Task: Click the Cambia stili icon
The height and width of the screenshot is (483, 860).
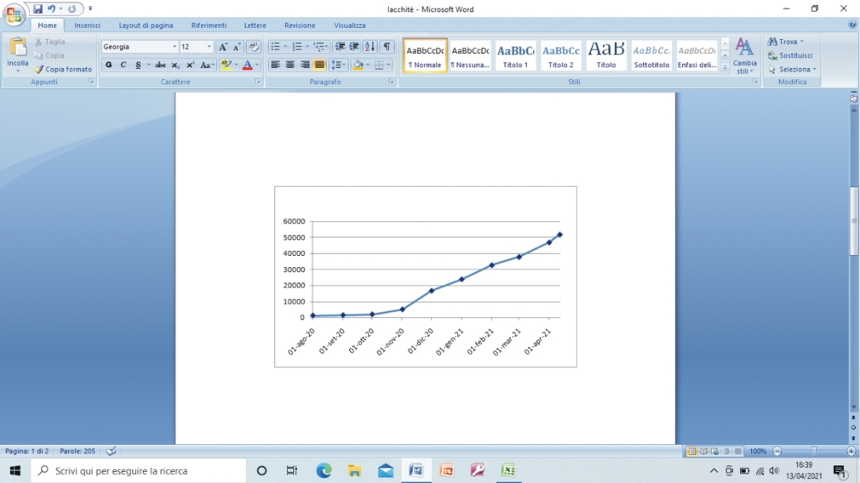Action: (x=744, y=48)
